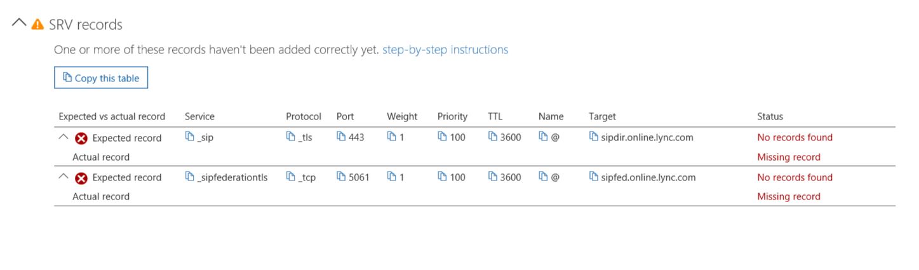Open the step-by-step instructions link
919x270 pixels.
(445, 50)
